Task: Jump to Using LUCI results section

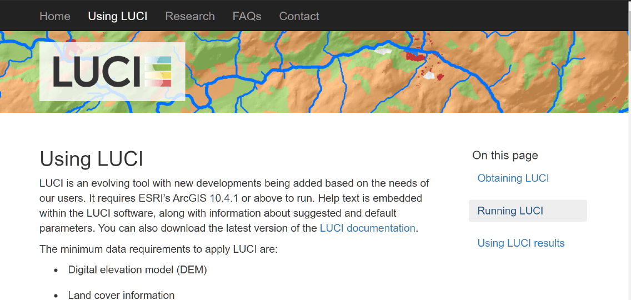Action: pyautogui.click(x=520, y=243)
